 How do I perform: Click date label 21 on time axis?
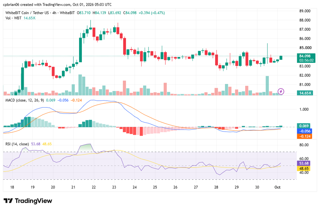tap(73, 187)
